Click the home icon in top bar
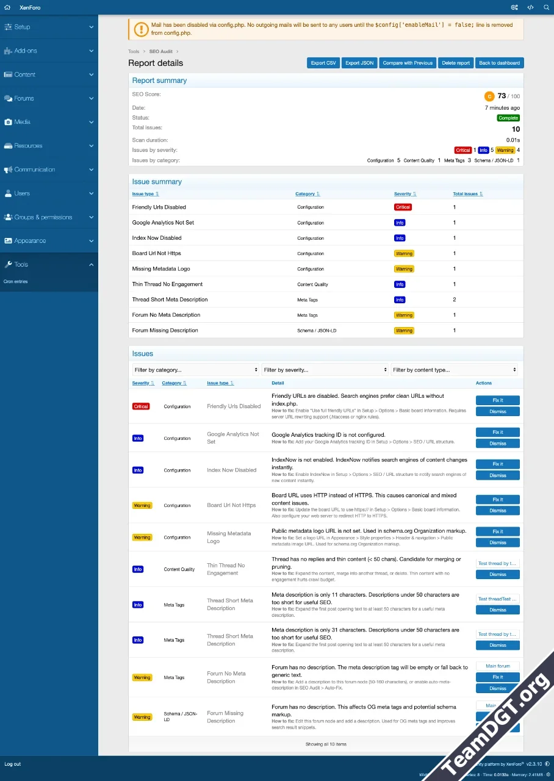The height and width of the screenshot is (781, 554). coord(7,7)
